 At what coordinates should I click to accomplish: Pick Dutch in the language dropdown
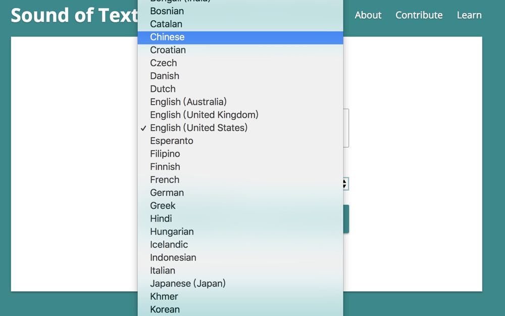(240, 88)
